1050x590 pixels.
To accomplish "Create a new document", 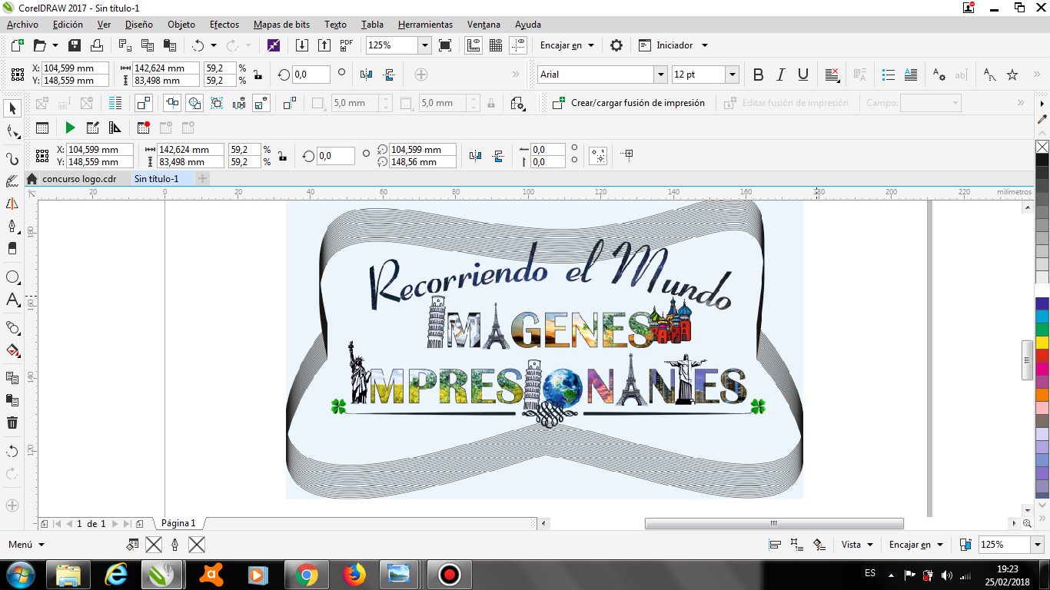I will (17, 45).
